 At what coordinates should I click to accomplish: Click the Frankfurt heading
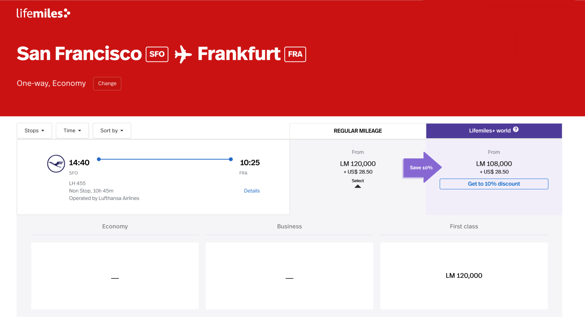point(239,54)
